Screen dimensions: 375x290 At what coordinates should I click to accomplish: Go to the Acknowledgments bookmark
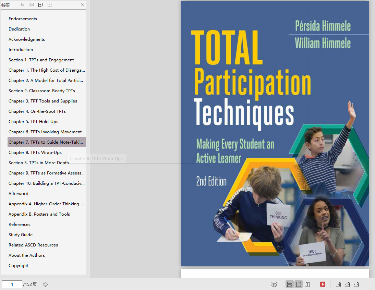tap(27, 39)
